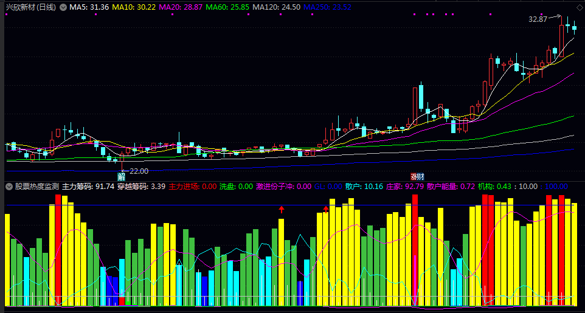Click the 兴欣新材(日线) chart title
This screenshot has height=313, width=585.
pyautogui.click(x=30, y=7)
